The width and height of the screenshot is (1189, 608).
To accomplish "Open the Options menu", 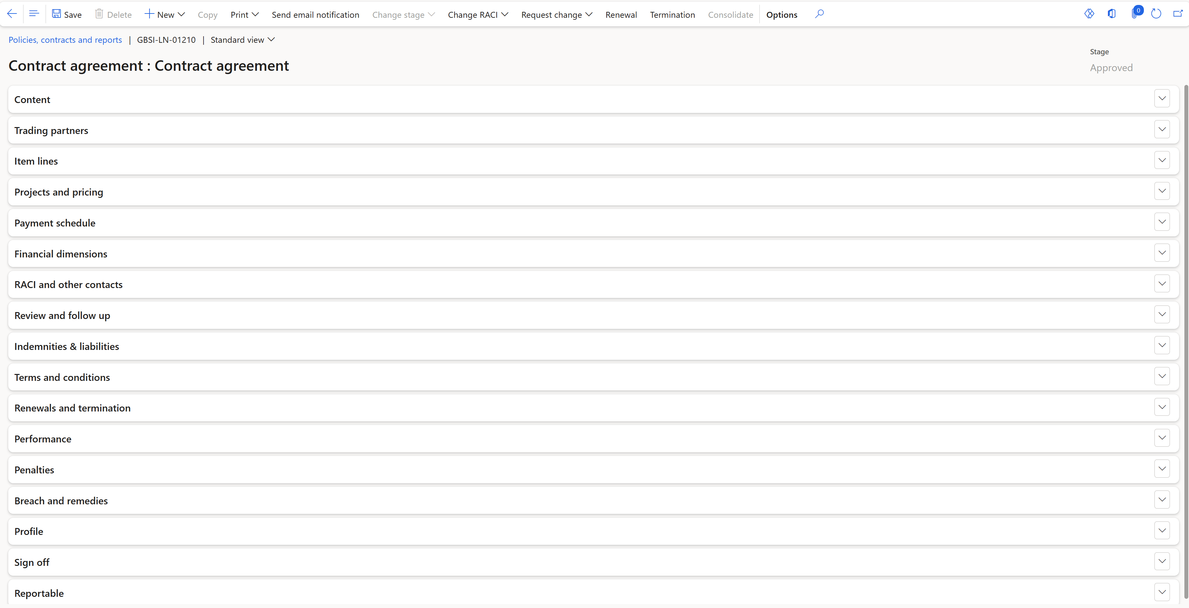I will coord(782,14).
